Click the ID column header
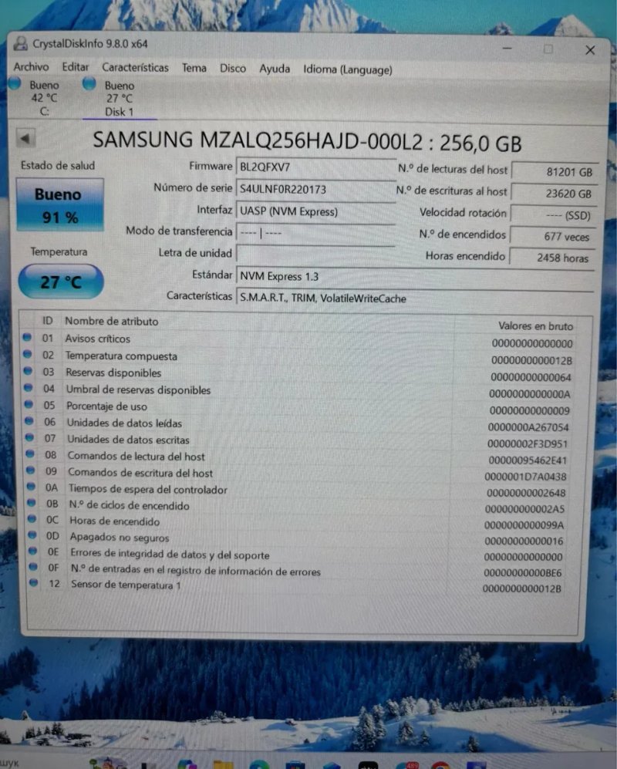The image size is (617, 769). (47, 321)
